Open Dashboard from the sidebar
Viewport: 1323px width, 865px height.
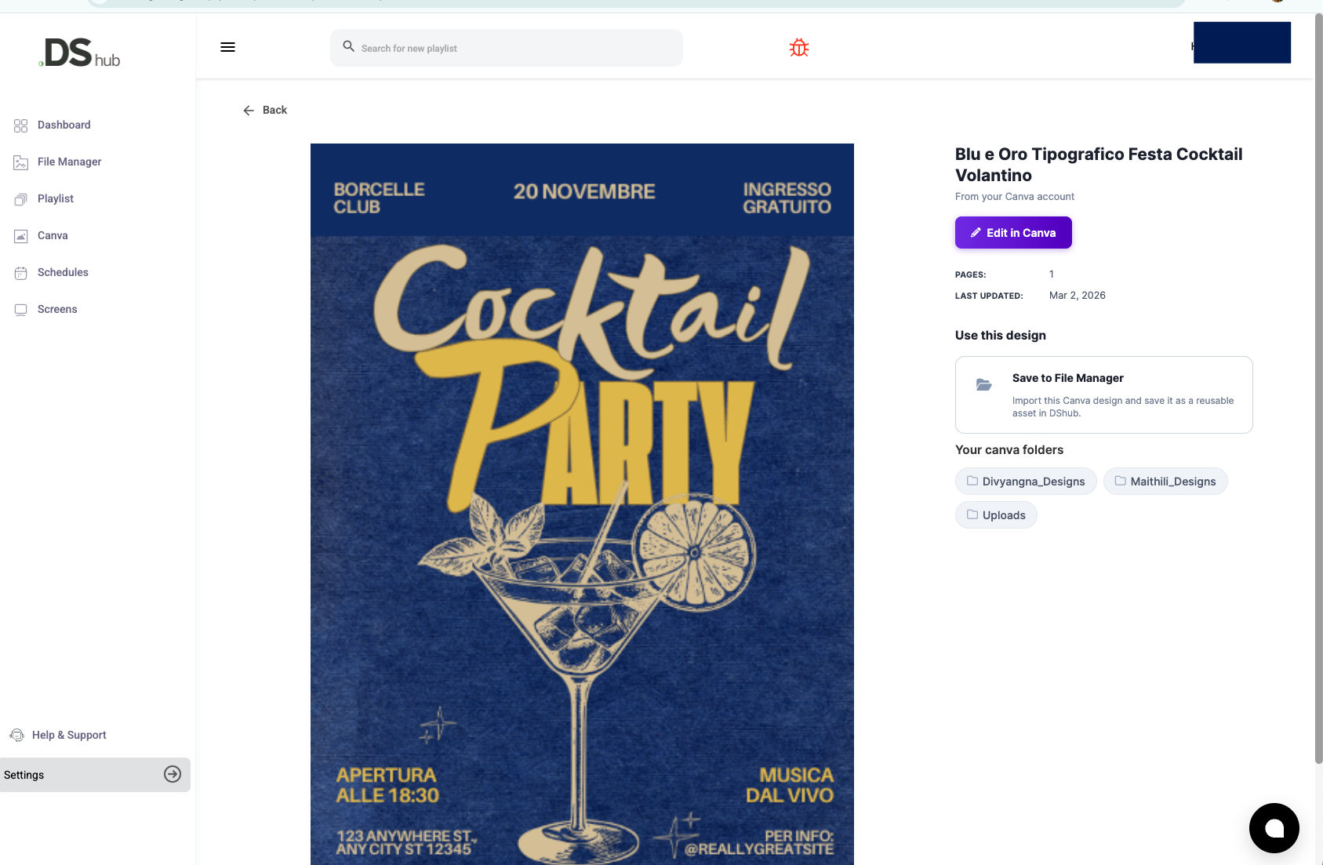click(x=64, y=125)
